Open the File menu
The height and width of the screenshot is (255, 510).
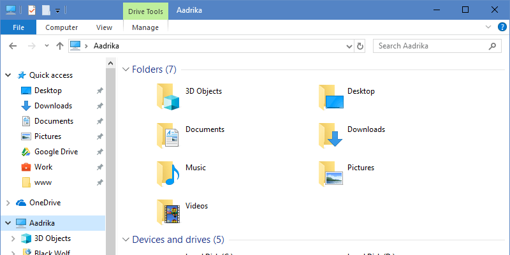click(18, 27)
